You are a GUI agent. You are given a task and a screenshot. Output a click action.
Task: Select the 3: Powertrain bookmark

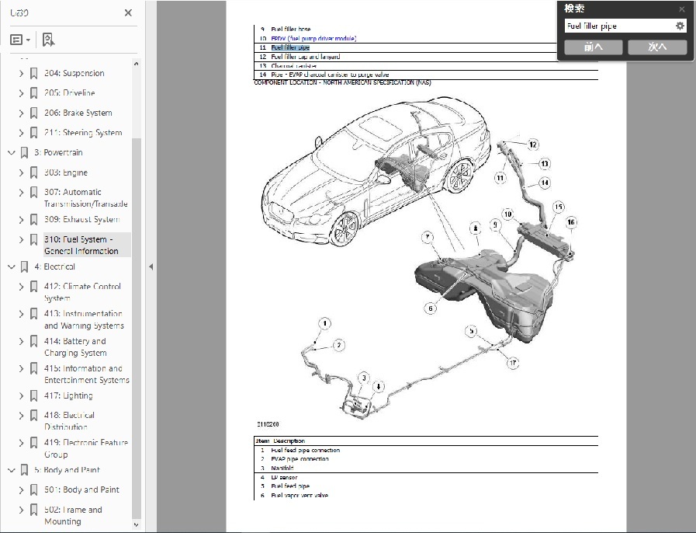point(59,152)
